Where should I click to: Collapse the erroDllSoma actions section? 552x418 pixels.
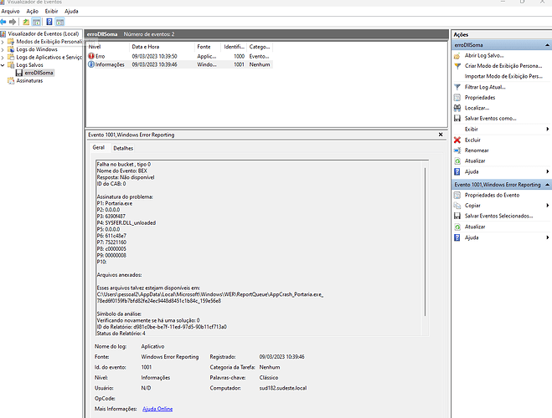(x=547, y=45)
